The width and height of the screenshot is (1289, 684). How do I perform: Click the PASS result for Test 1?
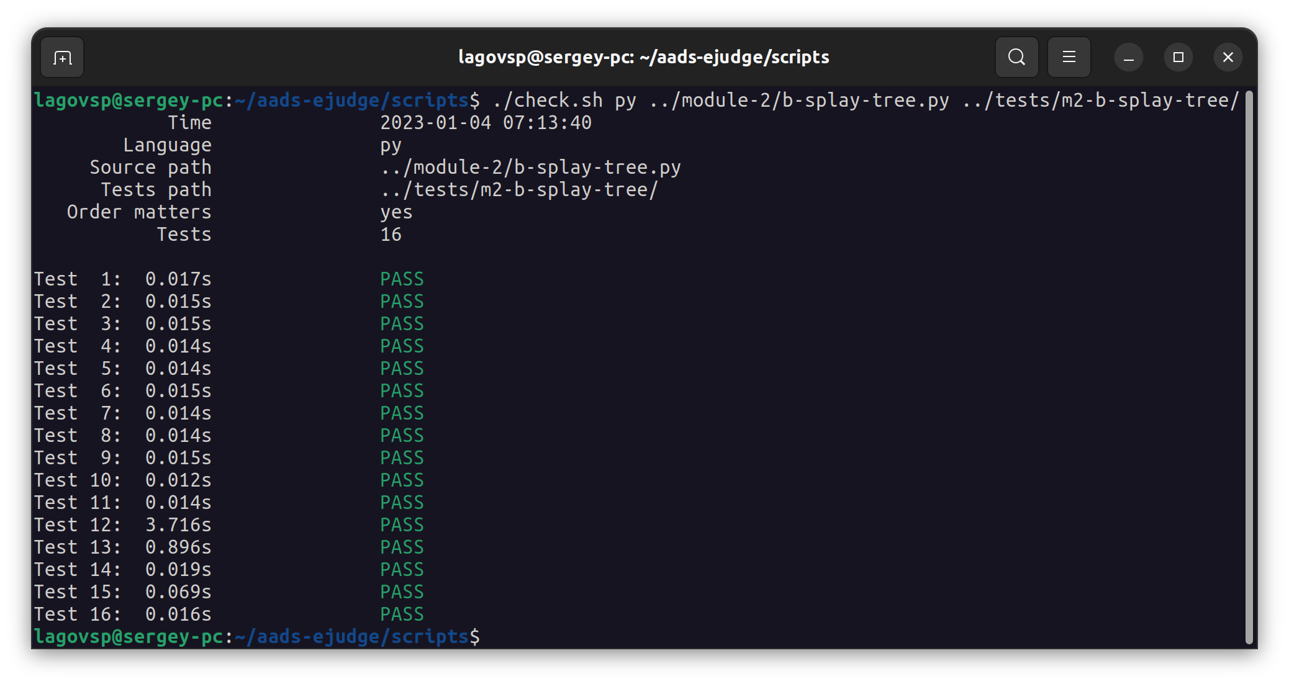pyautogui.click(x=402, y=279)
